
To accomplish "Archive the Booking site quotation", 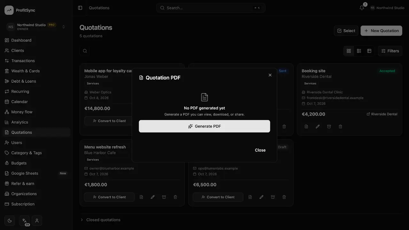I will pos(329,126).
